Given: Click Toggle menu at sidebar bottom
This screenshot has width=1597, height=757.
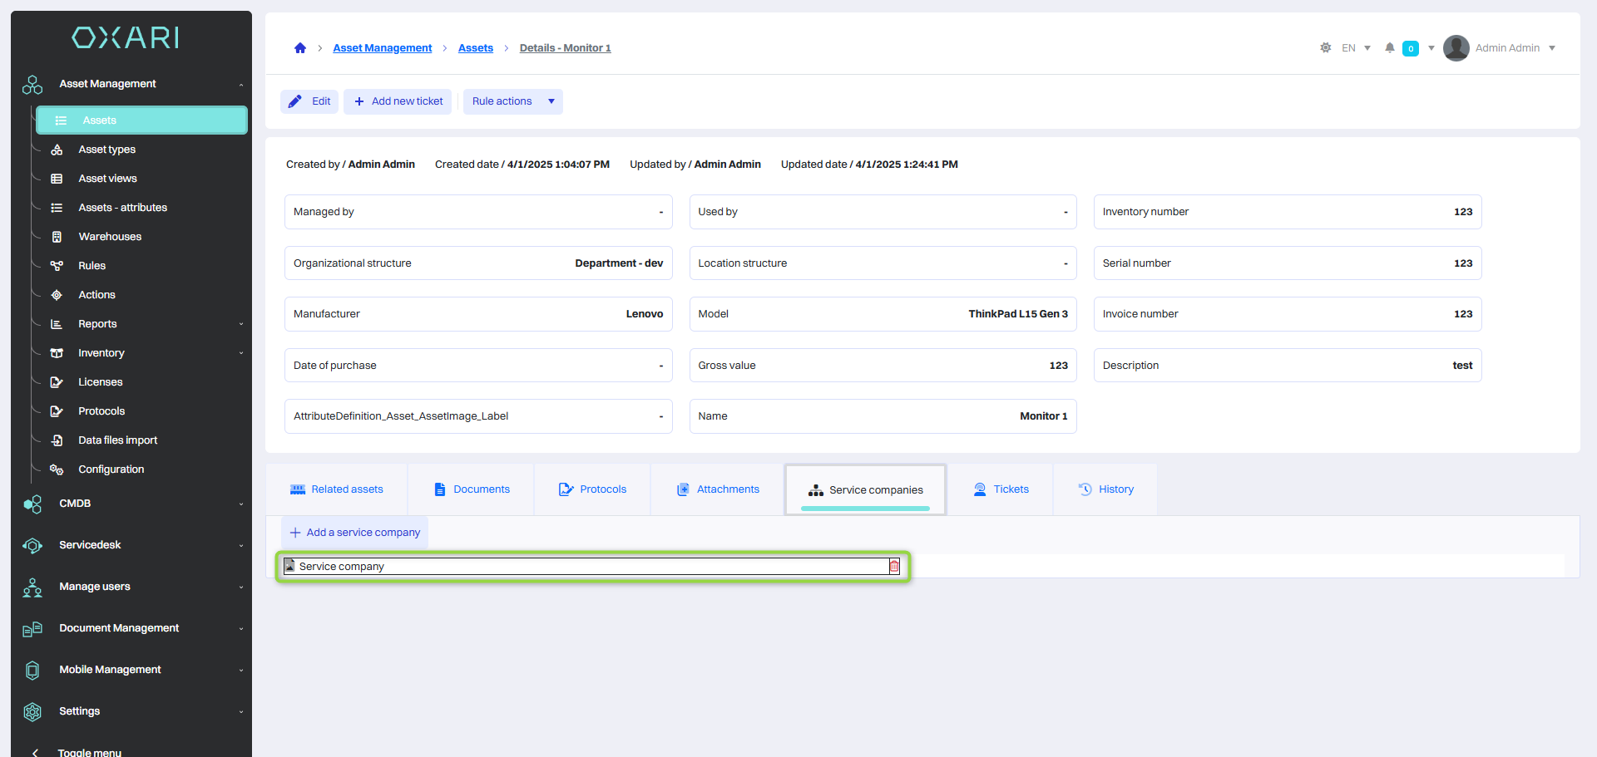Looking at the screenshot, I should click(89, 752).
